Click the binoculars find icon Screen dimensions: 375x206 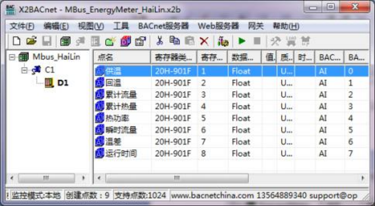click(x=223, y=41)
